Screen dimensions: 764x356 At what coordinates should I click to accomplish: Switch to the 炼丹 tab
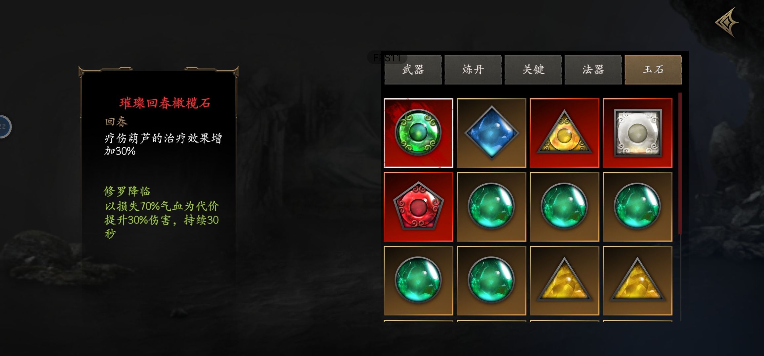[473, 70]
